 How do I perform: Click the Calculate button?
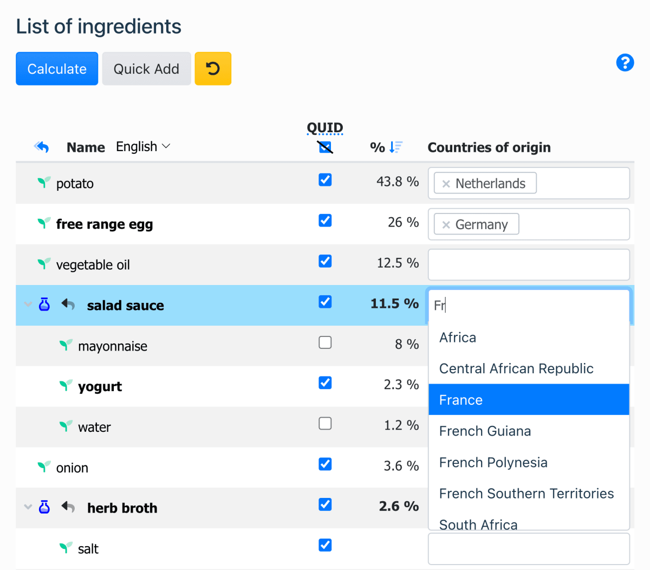click(x=57, y=68)
